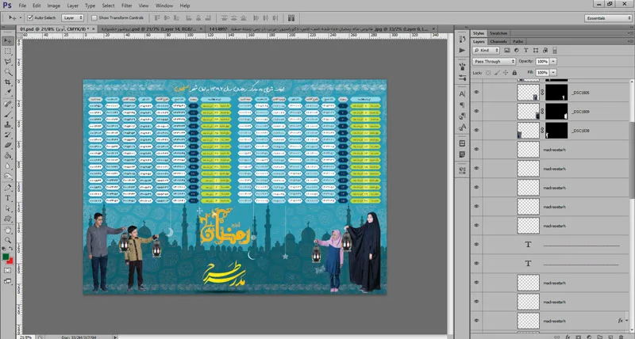This screenshot has width=635, height=339.
Task: Select the History Brush tool
Action: point(8,135)
